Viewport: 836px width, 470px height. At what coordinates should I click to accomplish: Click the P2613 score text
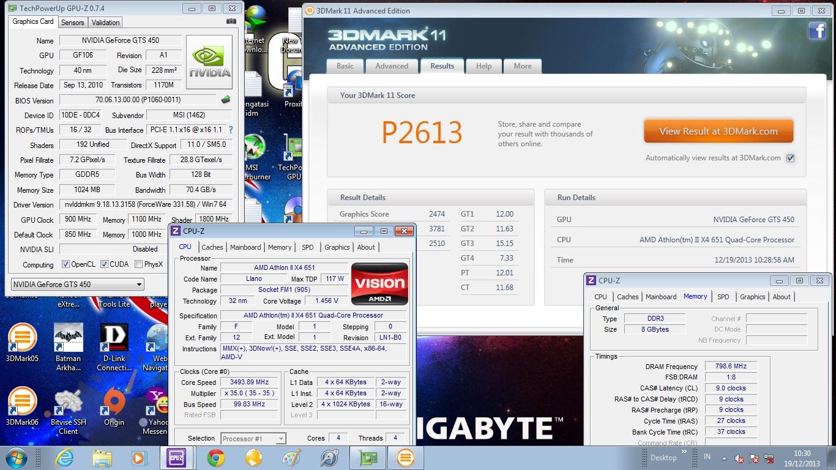point(422,132)
